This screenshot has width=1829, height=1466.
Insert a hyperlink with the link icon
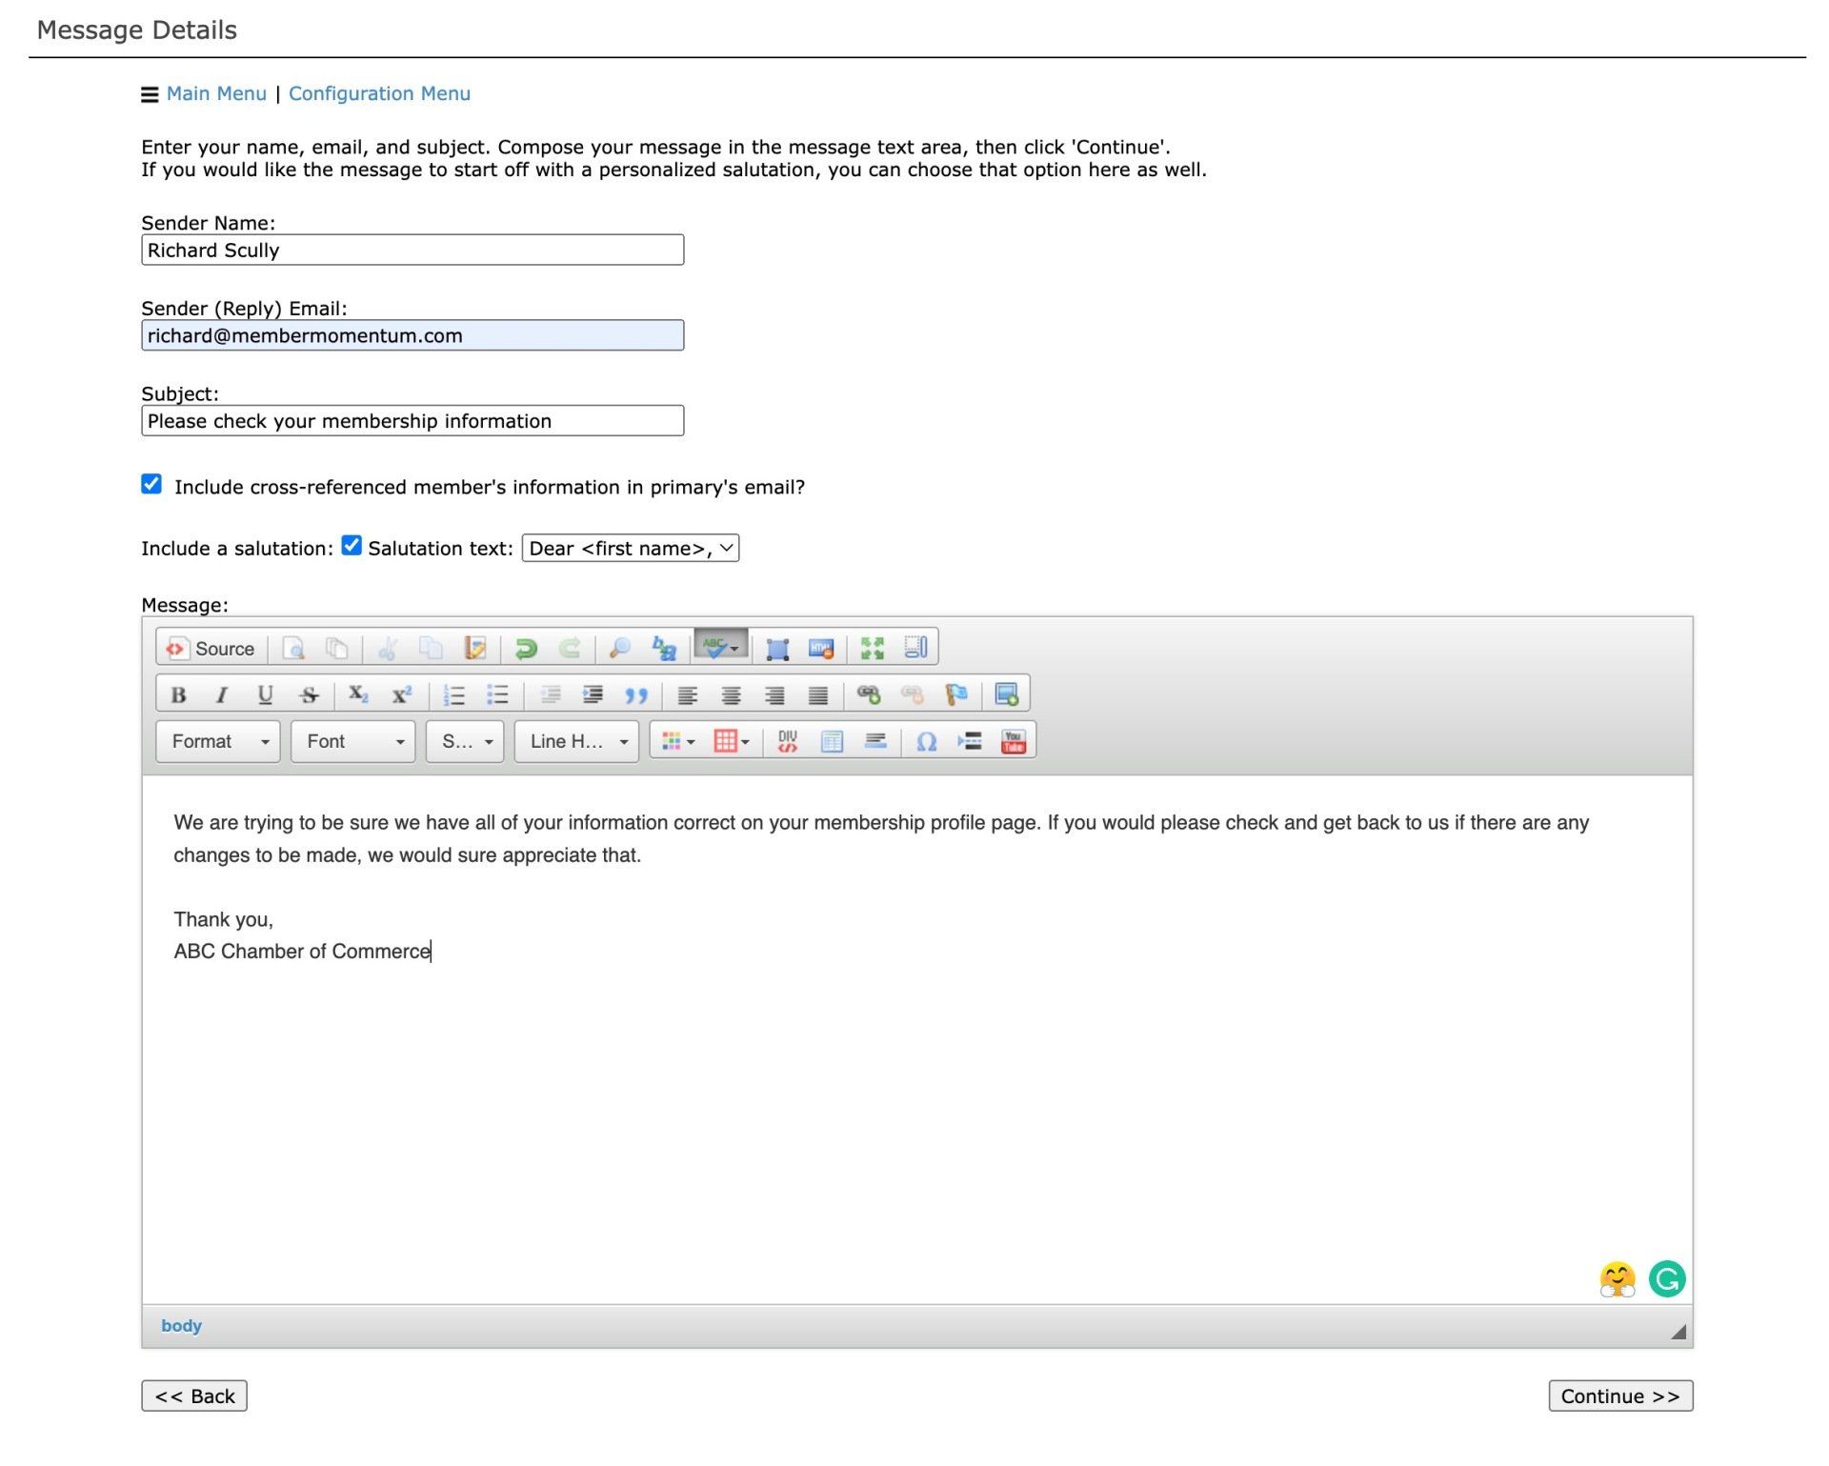(x=868, y=694)
